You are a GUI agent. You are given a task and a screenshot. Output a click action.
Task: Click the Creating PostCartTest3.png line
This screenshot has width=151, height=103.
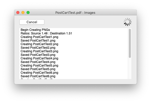point(39,51)
